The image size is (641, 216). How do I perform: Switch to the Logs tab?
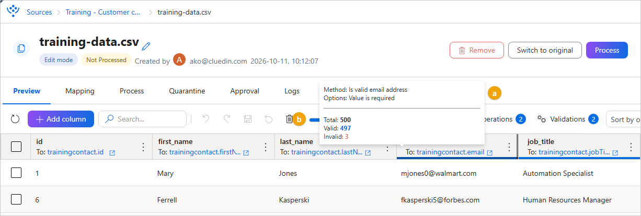tap(292, 91)
